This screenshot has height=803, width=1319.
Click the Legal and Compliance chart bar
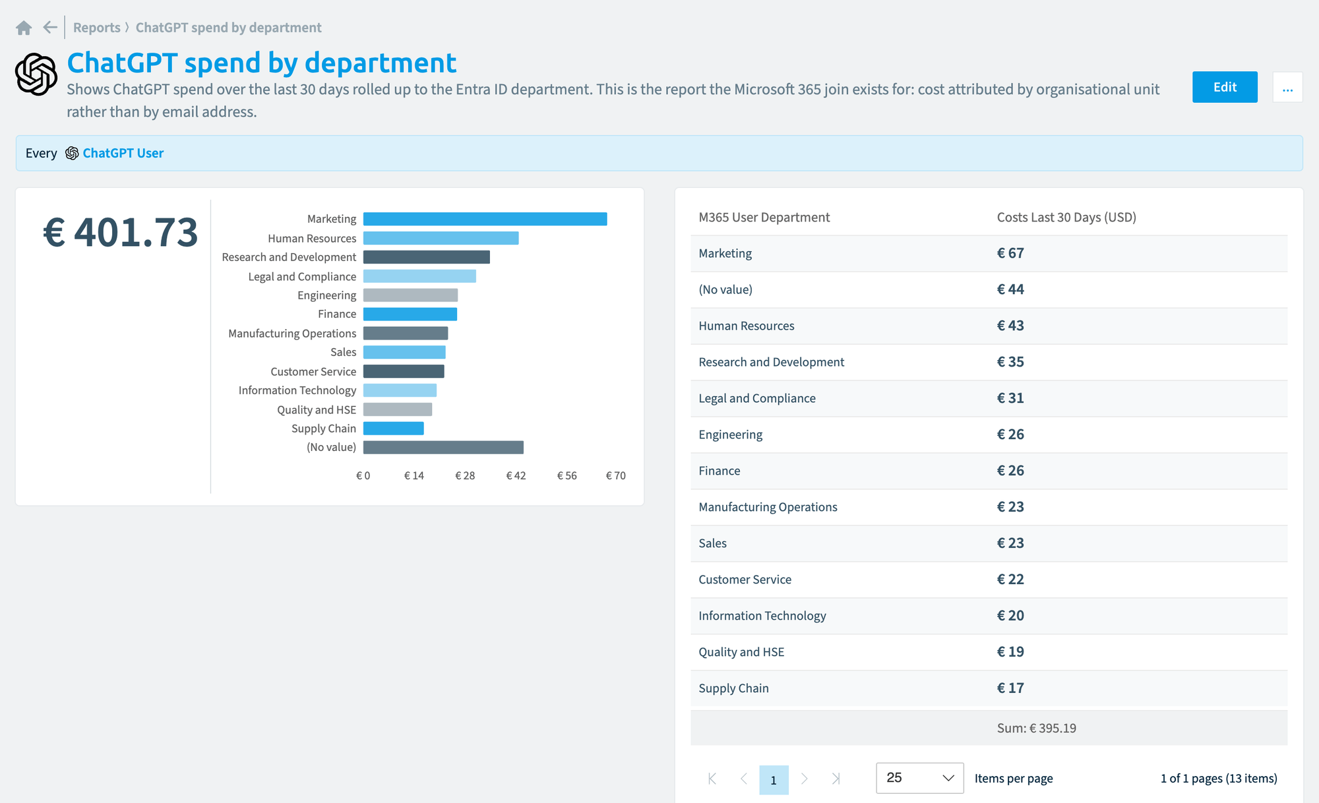(x=419, y=276)
